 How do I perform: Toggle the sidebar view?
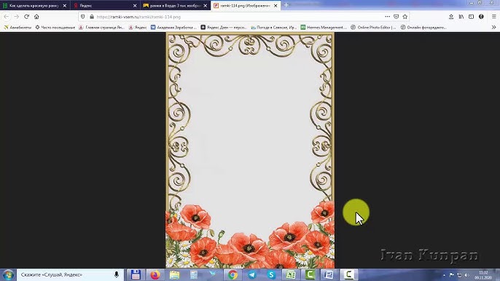472,17
